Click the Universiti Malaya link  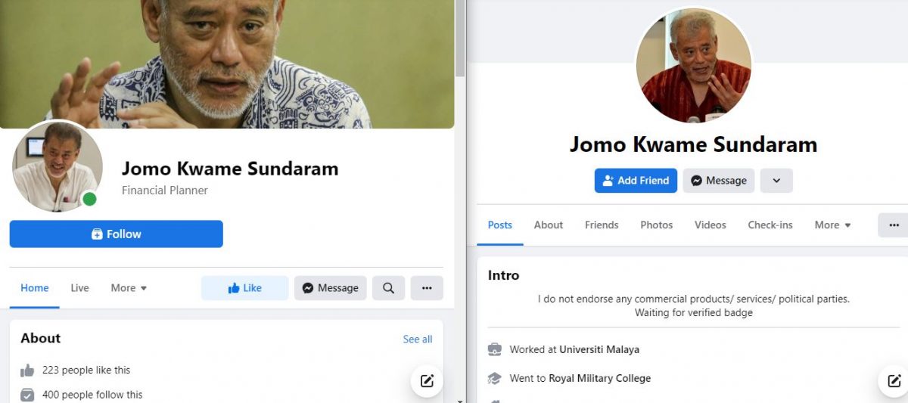(x=599, y=350)
